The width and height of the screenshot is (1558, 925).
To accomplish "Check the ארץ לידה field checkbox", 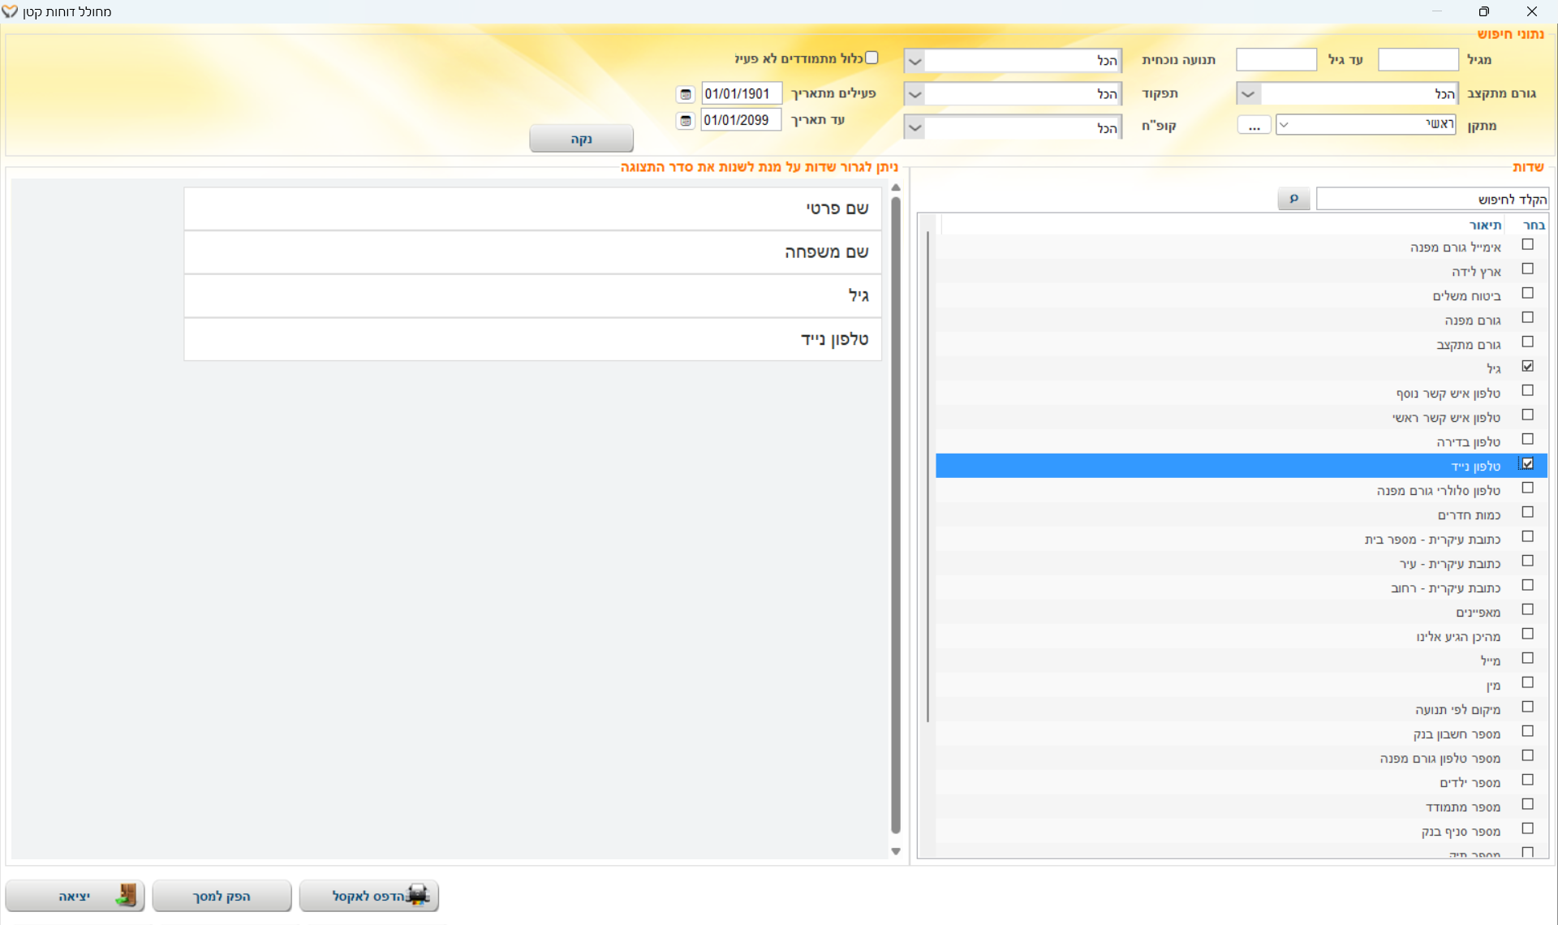I will coord(1527,269).
